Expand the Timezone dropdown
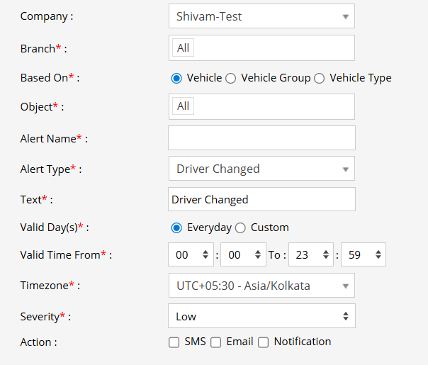 [x=261, y=286]
